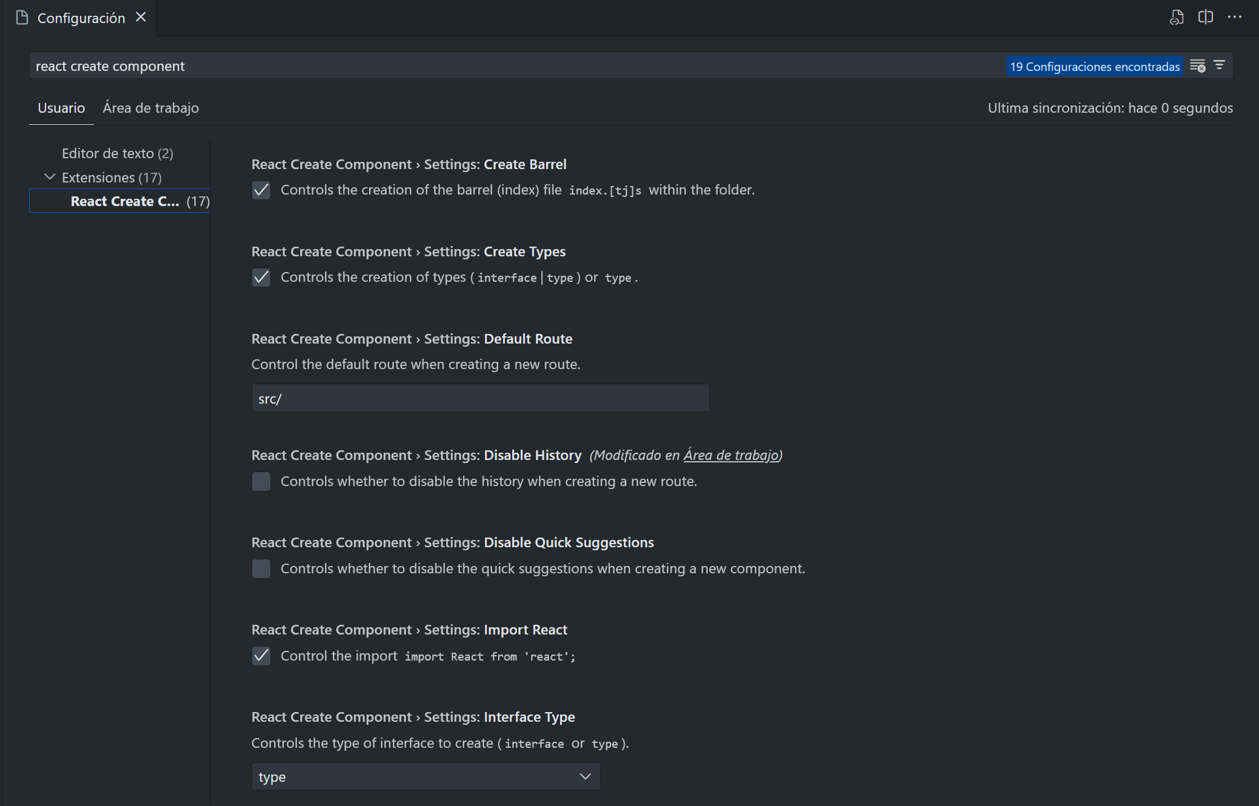Click 'Control the default route' description
Image resolution: width=1259 pixels, height=806 pixels.
click(x=416, y=364)
